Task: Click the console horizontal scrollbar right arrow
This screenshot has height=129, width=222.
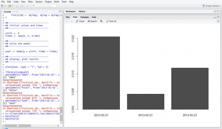Action: click(58, 126)
